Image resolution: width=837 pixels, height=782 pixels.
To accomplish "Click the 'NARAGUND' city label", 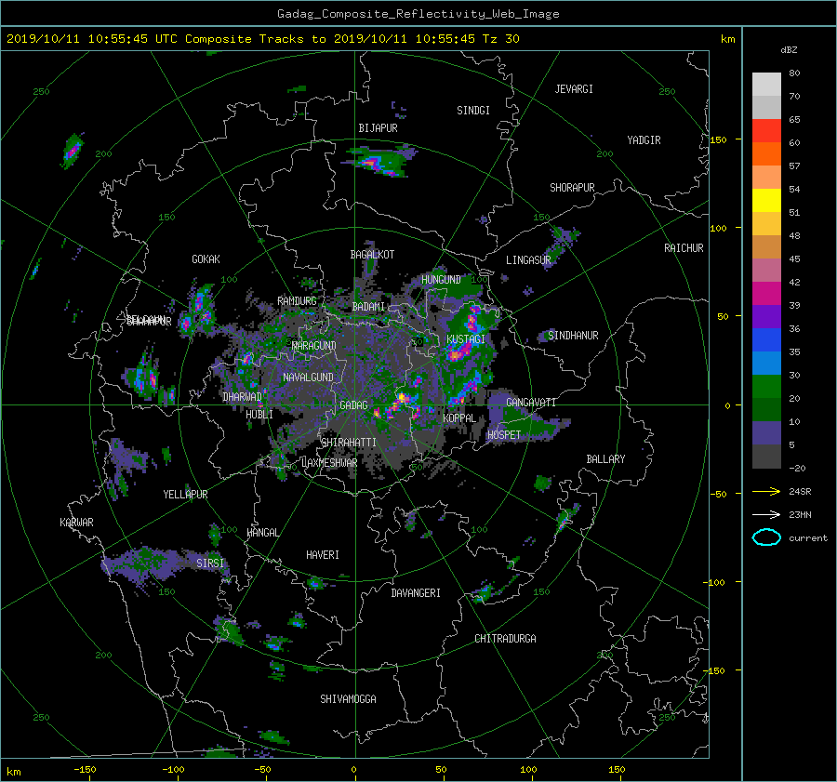I will pyautogui.click(x=314, y=346).
